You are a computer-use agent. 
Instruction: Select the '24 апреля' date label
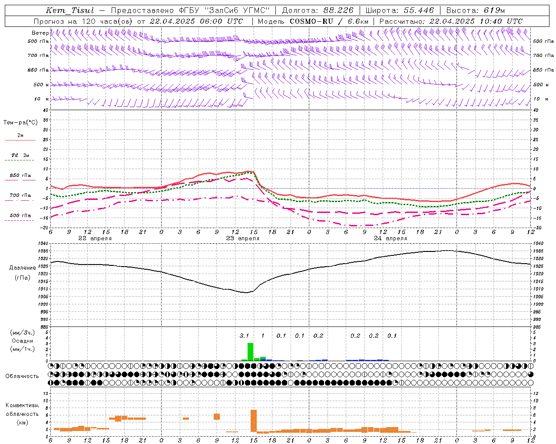tap(390, 238)
